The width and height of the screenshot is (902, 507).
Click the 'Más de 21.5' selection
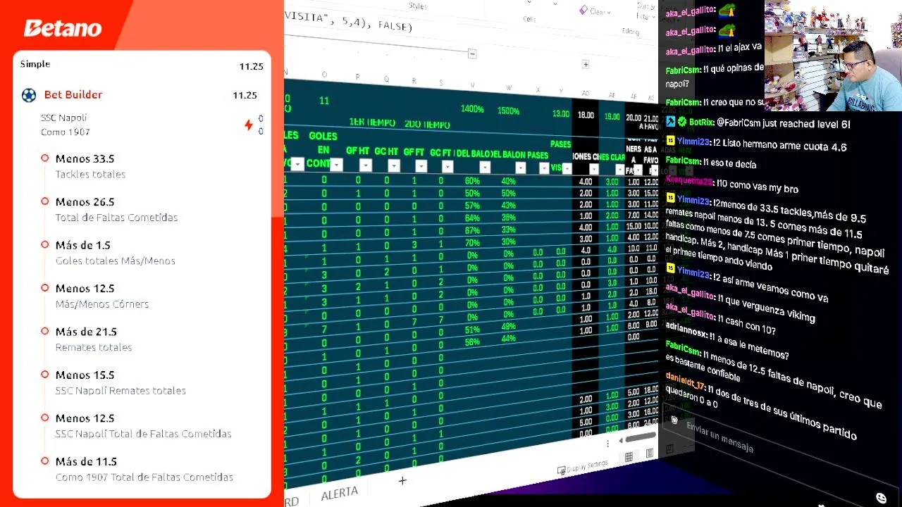[86, 332]
